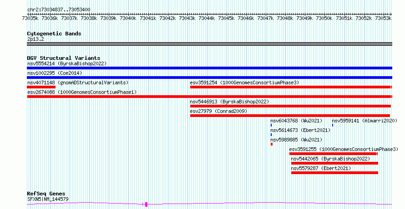
Task: Open the nsv5959141 (Almarri2020) label
Action: pyautogui.click(x=364, y=121)
